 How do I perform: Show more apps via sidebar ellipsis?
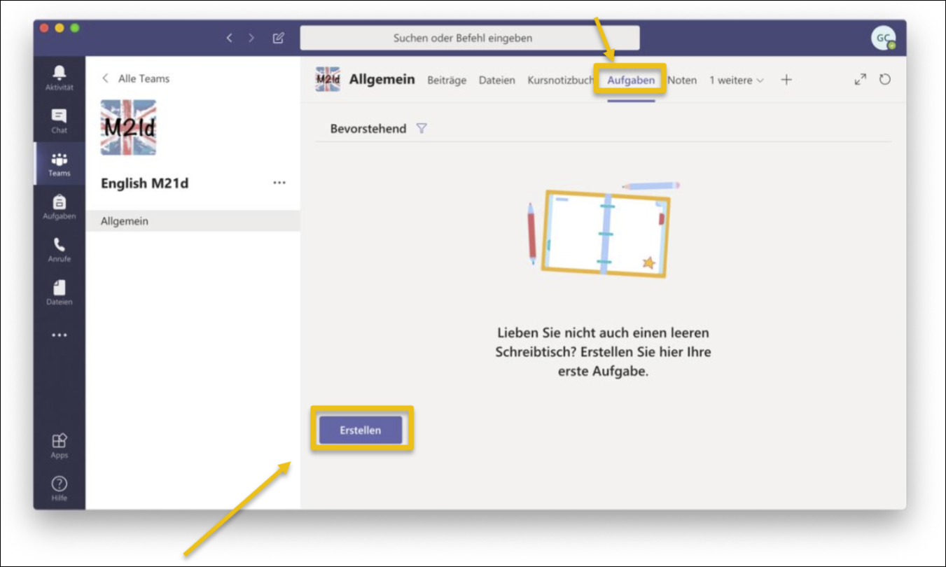pos(60,335)
